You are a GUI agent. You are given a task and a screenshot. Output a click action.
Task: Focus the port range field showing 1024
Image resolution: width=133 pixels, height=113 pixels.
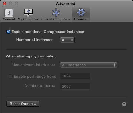click(x=75, y=76)
